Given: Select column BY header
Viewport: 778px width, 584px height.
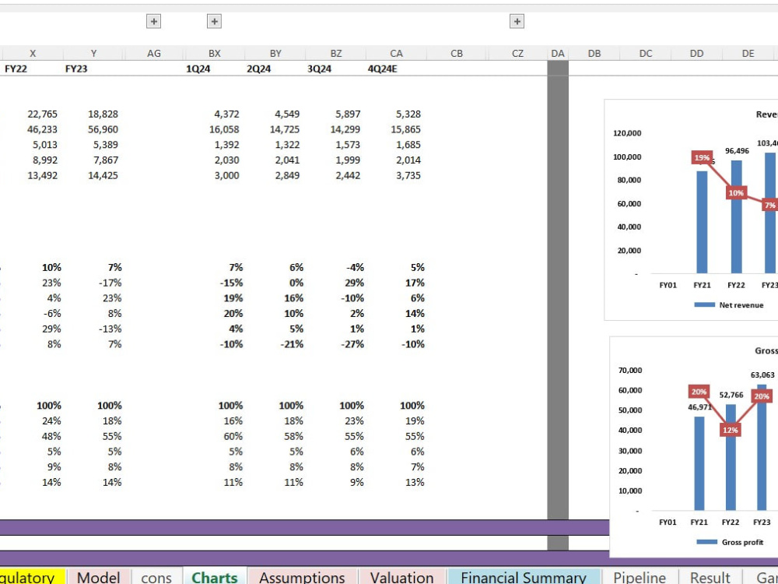Looking at the screenshot, I should pos(275,53).
